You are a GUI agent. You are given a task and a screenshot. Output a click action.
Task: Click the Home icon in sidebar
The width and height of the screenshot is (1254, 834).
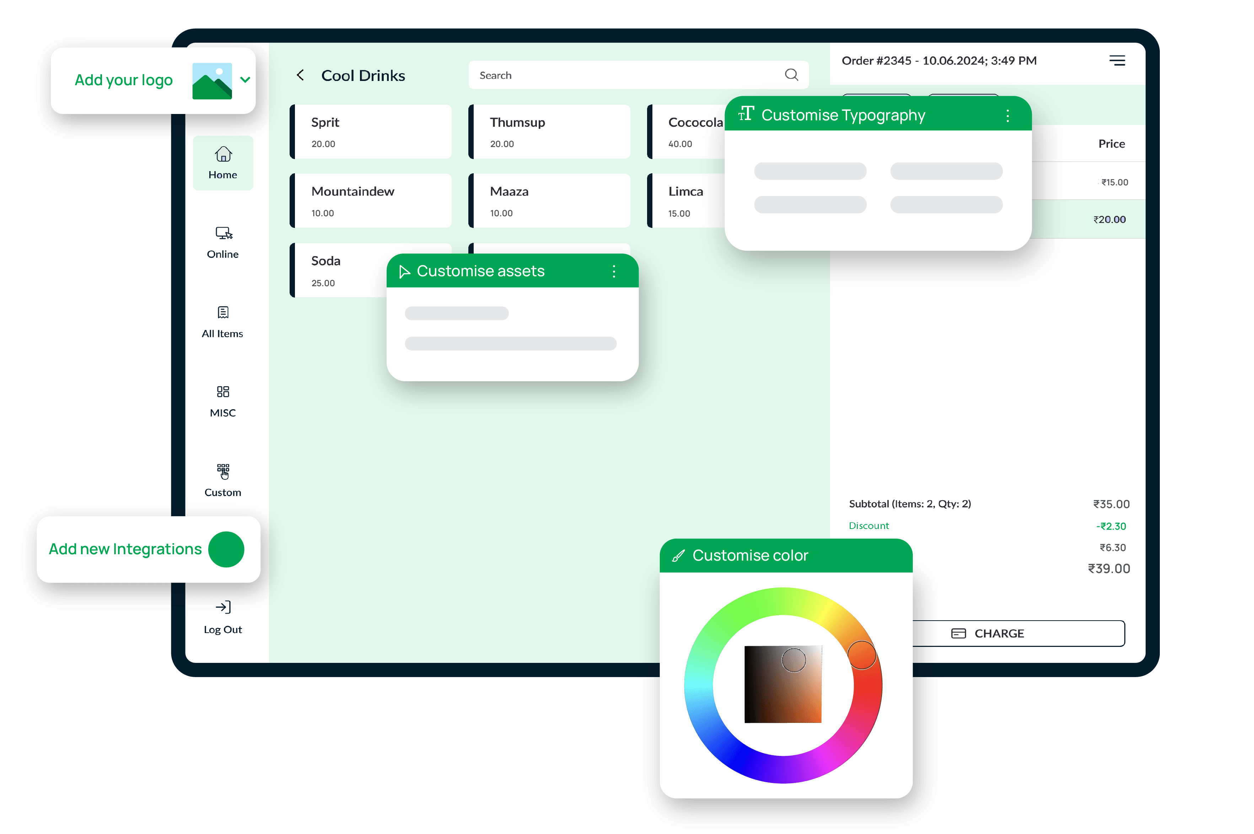click(223, 155)
